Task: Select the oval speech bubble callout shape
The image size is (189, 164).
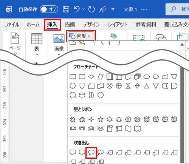Action: click(x=91, y=153)
